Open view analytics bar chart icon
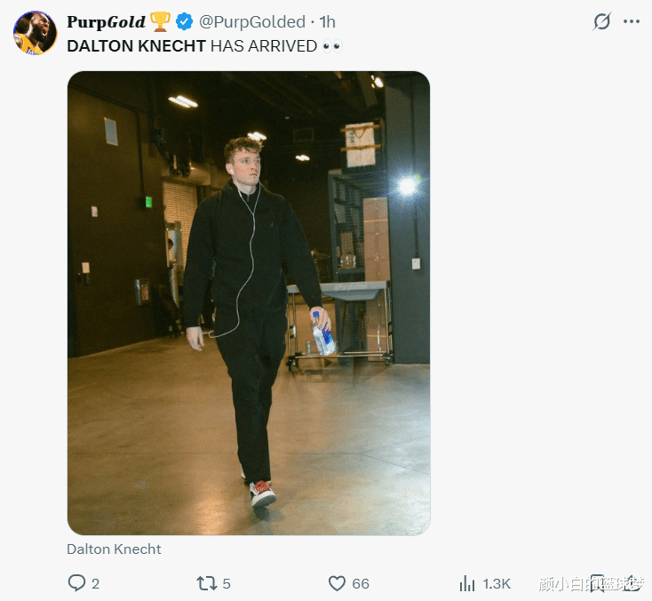This screenshot has height=601, width=652. pos(466,583)
